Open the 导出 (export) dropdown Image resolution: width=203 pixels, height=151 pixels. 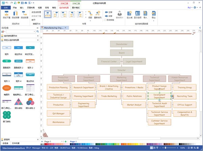click(x=154, y=15)
